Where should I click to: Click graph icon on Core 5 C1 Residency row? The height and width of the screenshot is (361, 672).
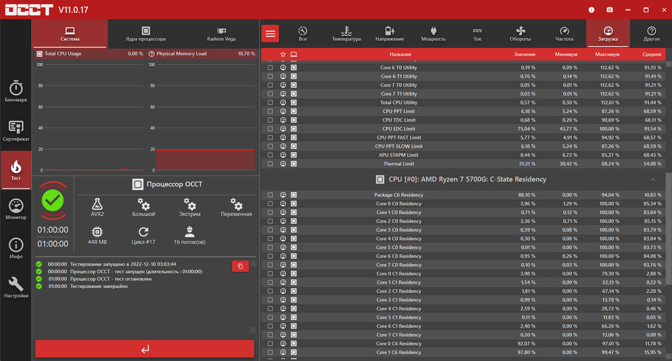coord(283,317)
